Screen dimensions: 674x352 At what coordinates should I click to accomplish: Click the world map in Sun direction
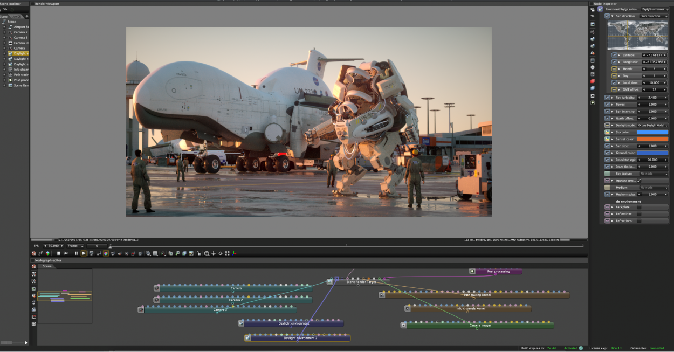[x=637, y=35]
